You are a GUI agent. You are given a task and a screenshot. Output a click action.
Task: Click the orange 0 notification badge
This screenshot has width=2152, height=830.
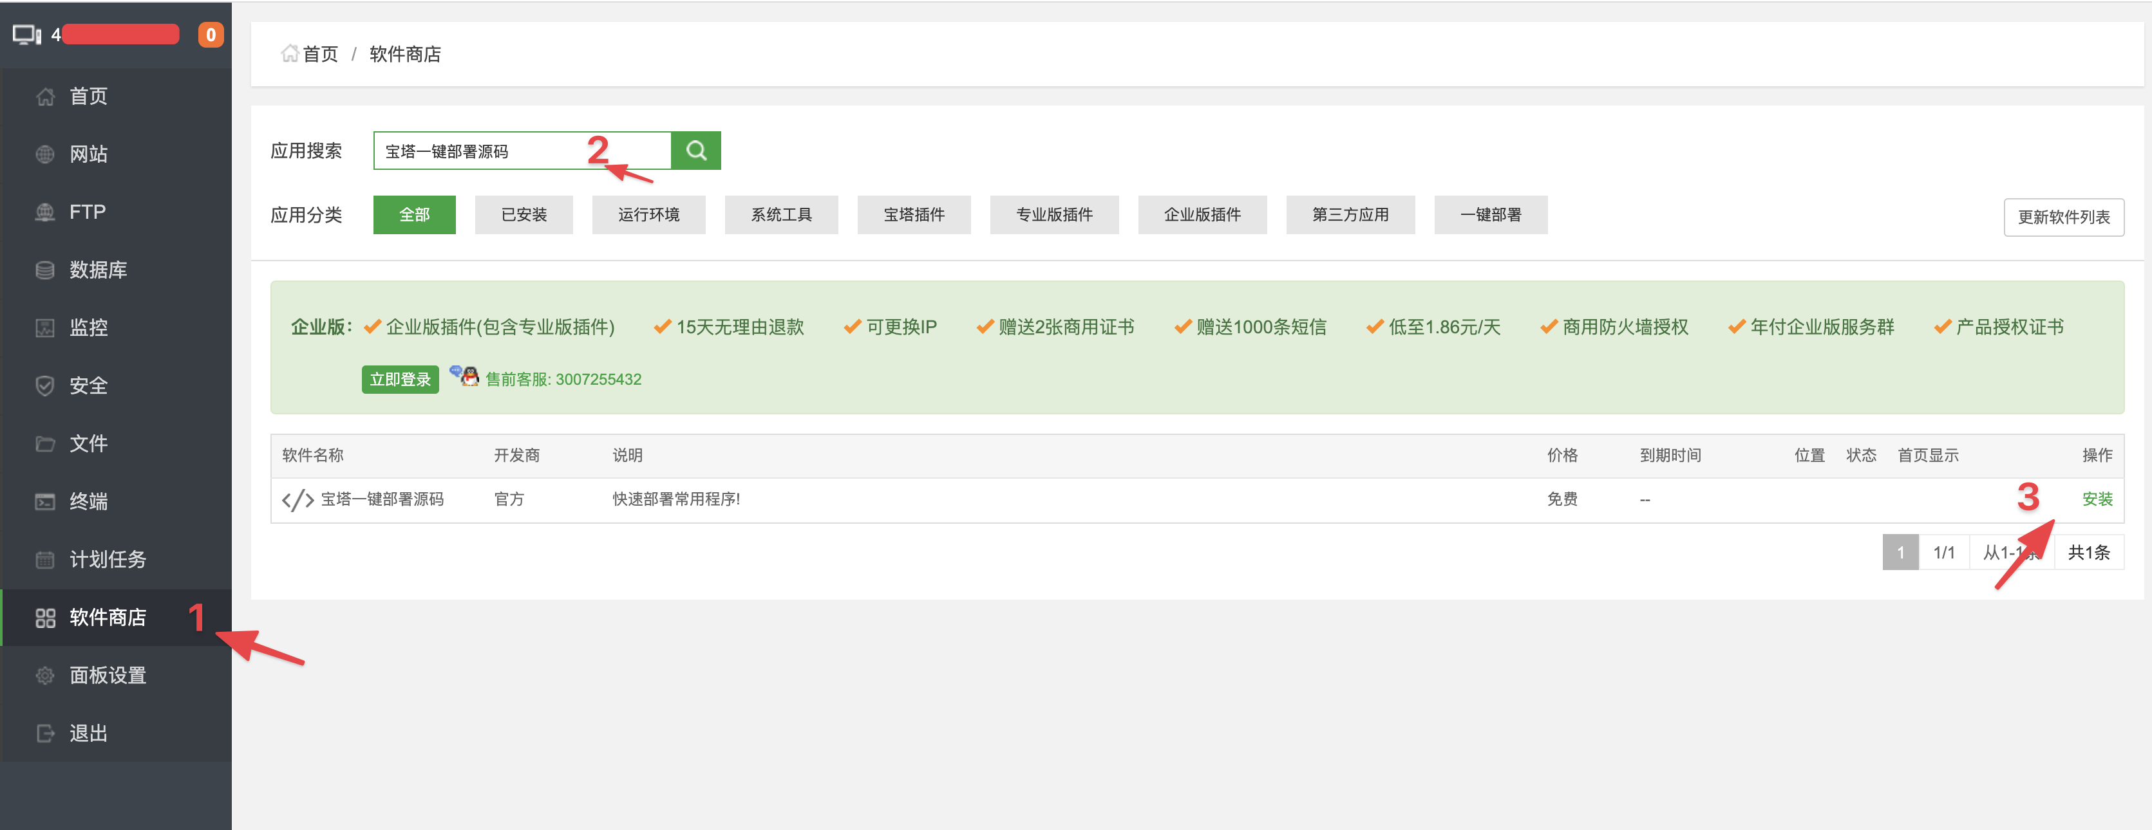211,35
